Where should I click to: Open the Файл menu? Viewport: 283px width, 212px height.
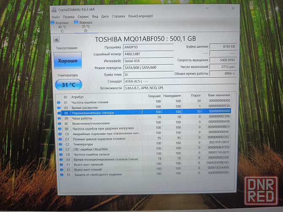tap(55, 17)
